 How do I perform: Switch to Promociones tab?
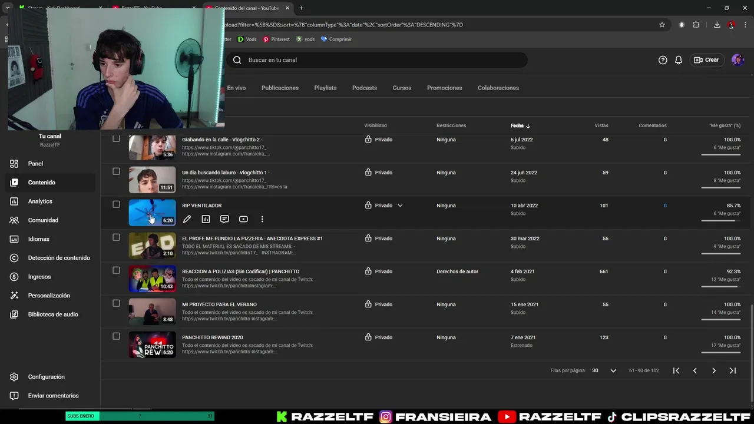click(x=445, y=88)
